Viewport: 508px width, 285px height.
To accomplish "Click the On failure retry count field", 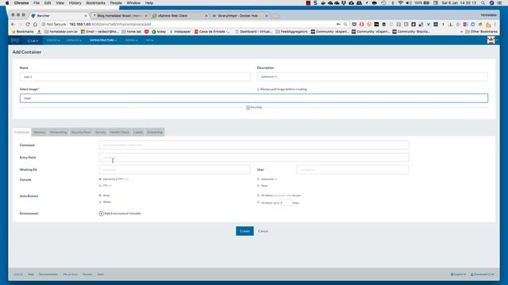I will [286, 203].
